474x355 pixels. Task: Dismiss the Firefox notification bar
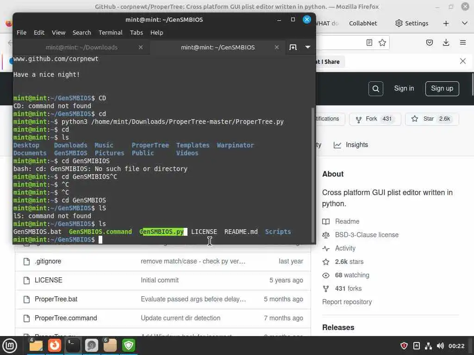coord(463,61)
